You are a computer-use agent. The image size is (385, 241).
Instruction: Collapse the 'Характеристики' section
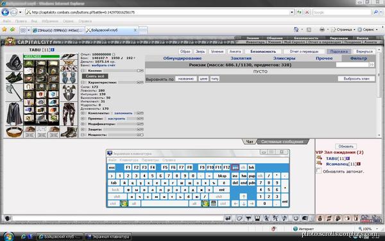(83, 82)
